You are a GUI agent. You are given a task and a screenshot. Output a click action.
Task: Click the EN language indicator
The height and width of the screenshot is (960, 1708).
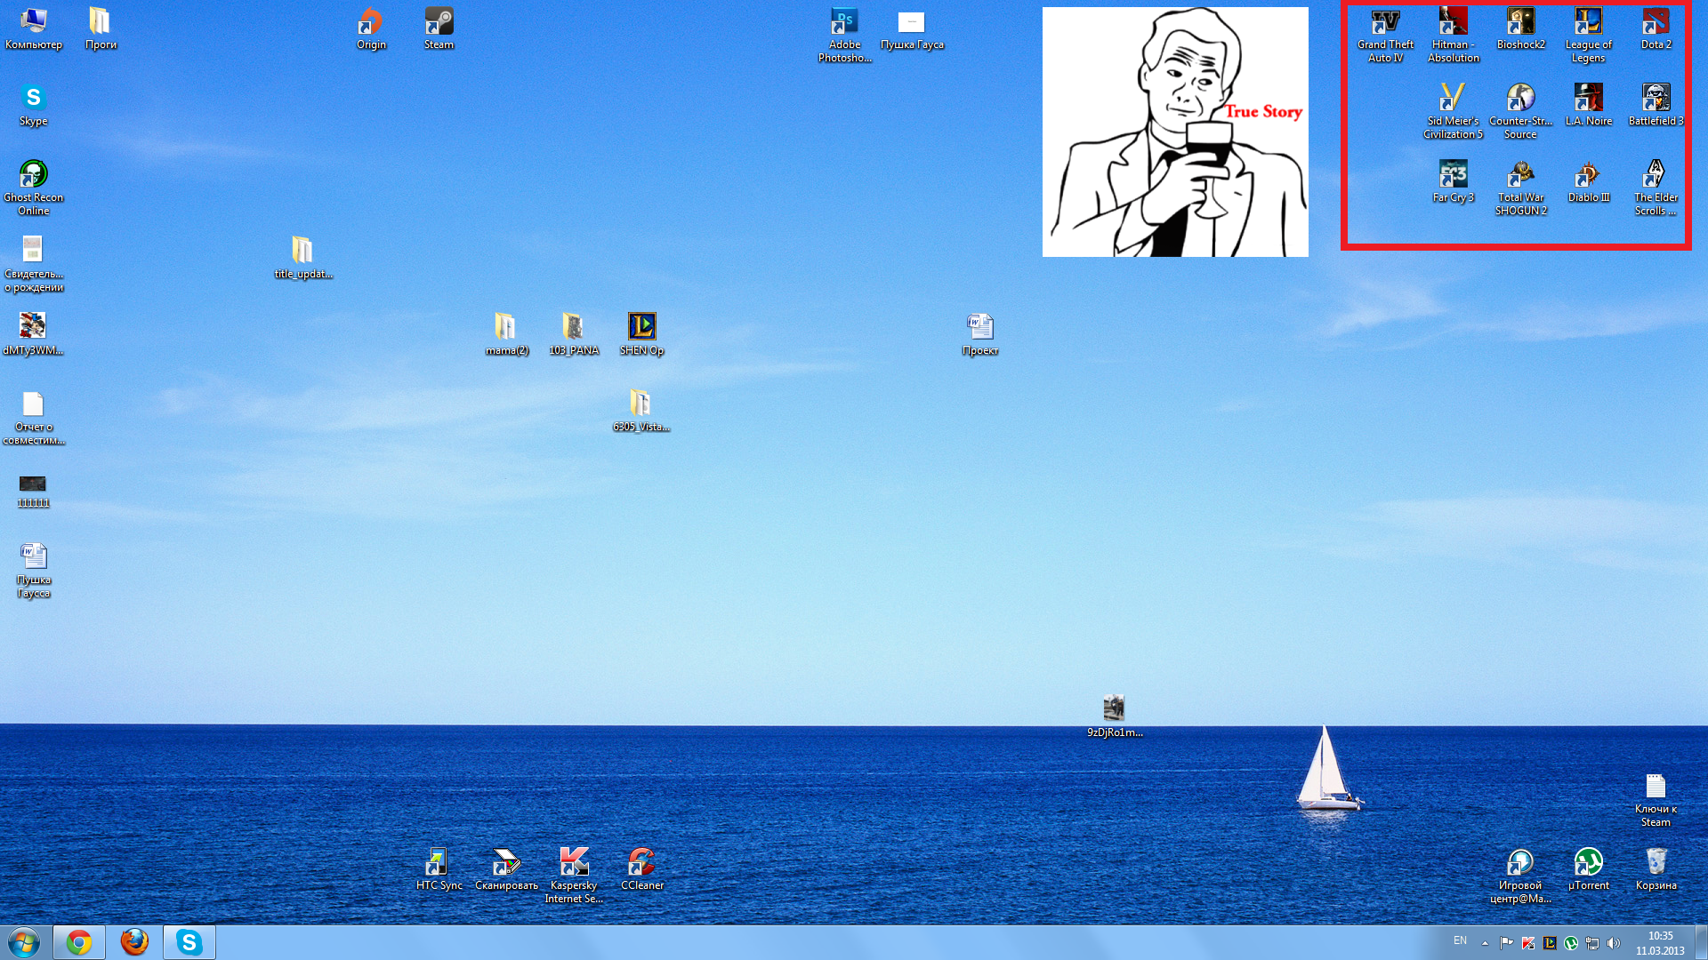(1460, 940)
